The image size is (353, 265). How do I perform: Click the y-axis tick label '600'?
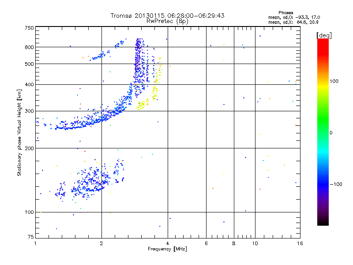[30, 47]
